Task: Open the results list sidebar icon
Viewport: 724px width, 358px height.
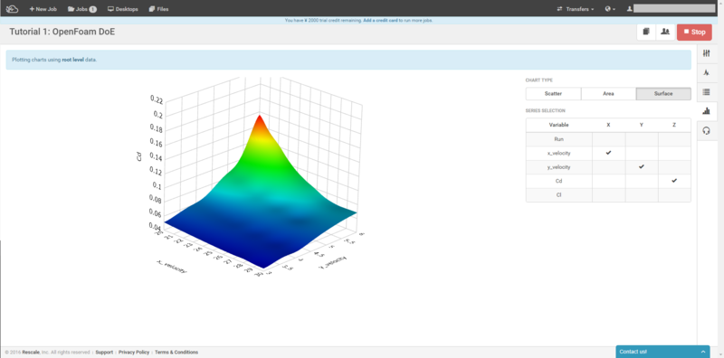Action: 706,92
